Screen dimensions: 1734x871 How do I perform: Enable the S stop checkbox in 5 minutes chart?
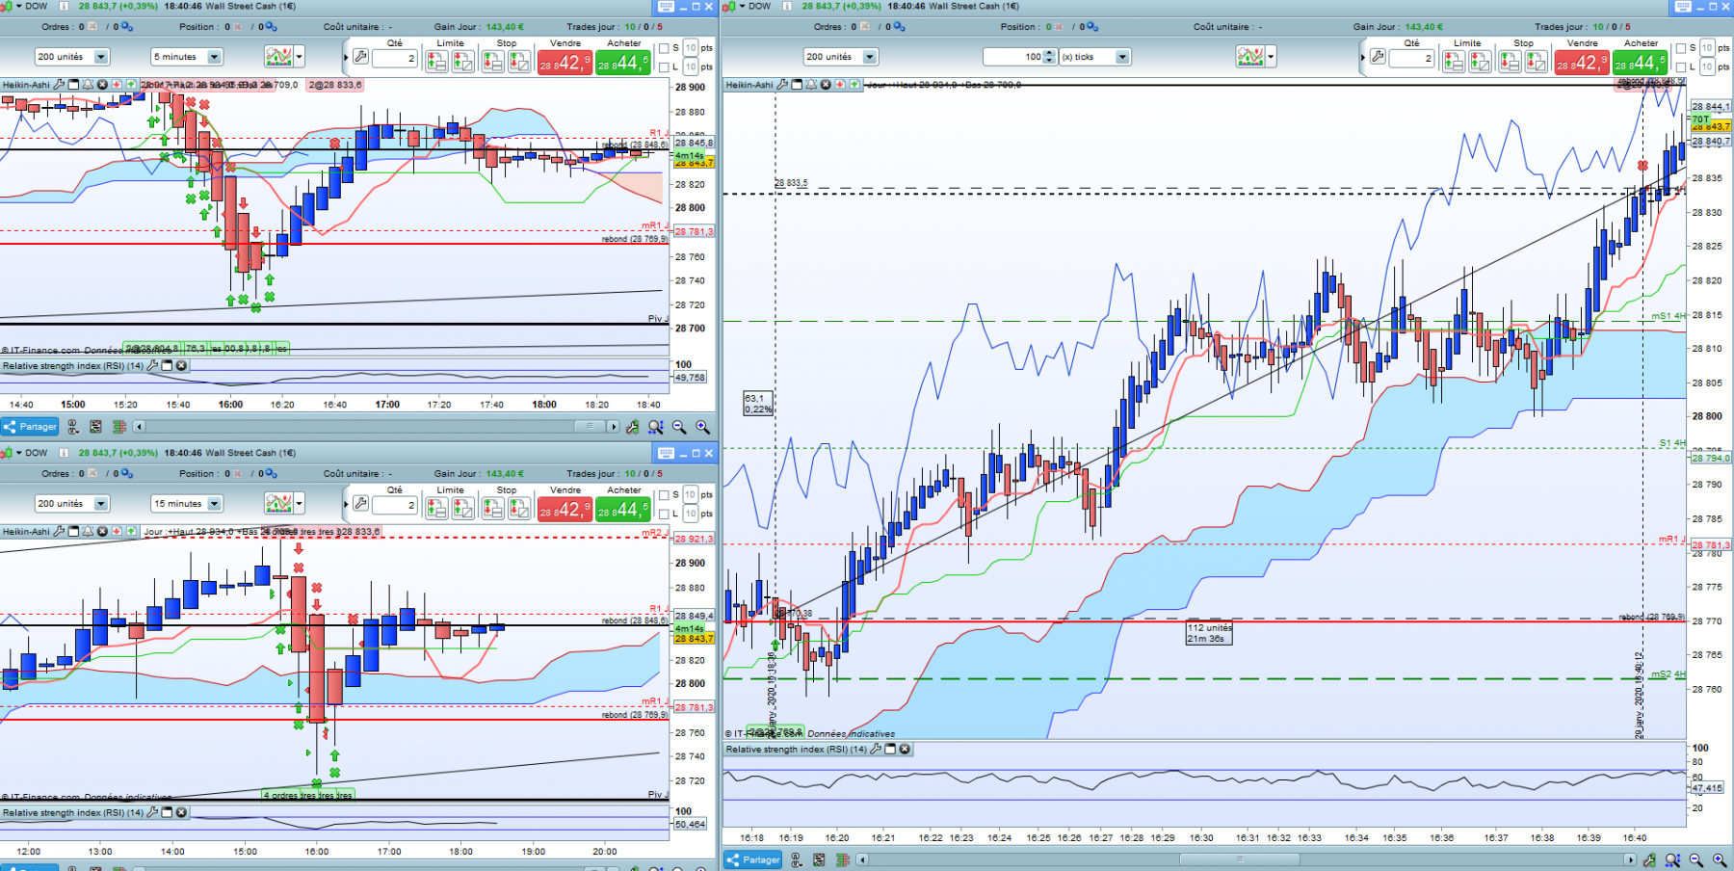pos(663,48)
